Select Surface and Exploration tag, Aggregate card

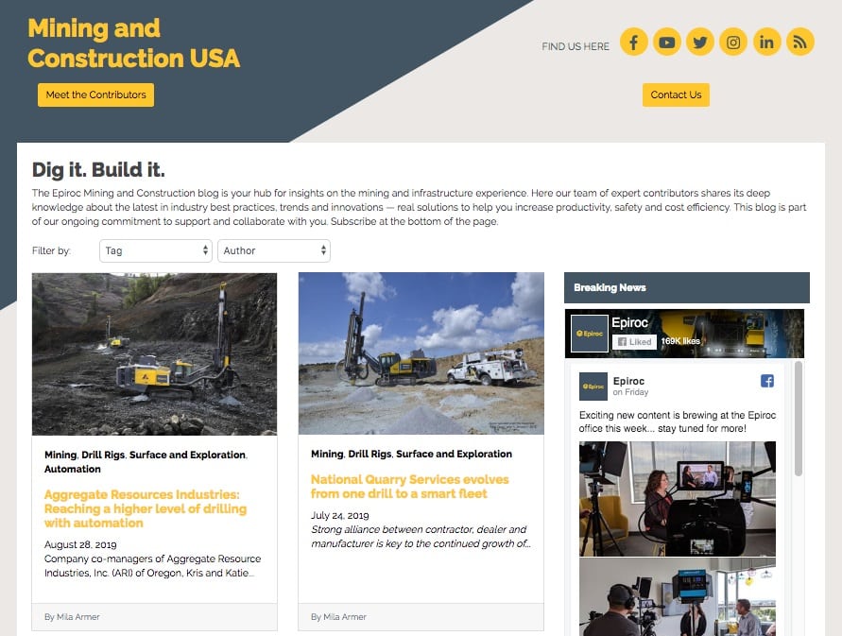(187, 455)
